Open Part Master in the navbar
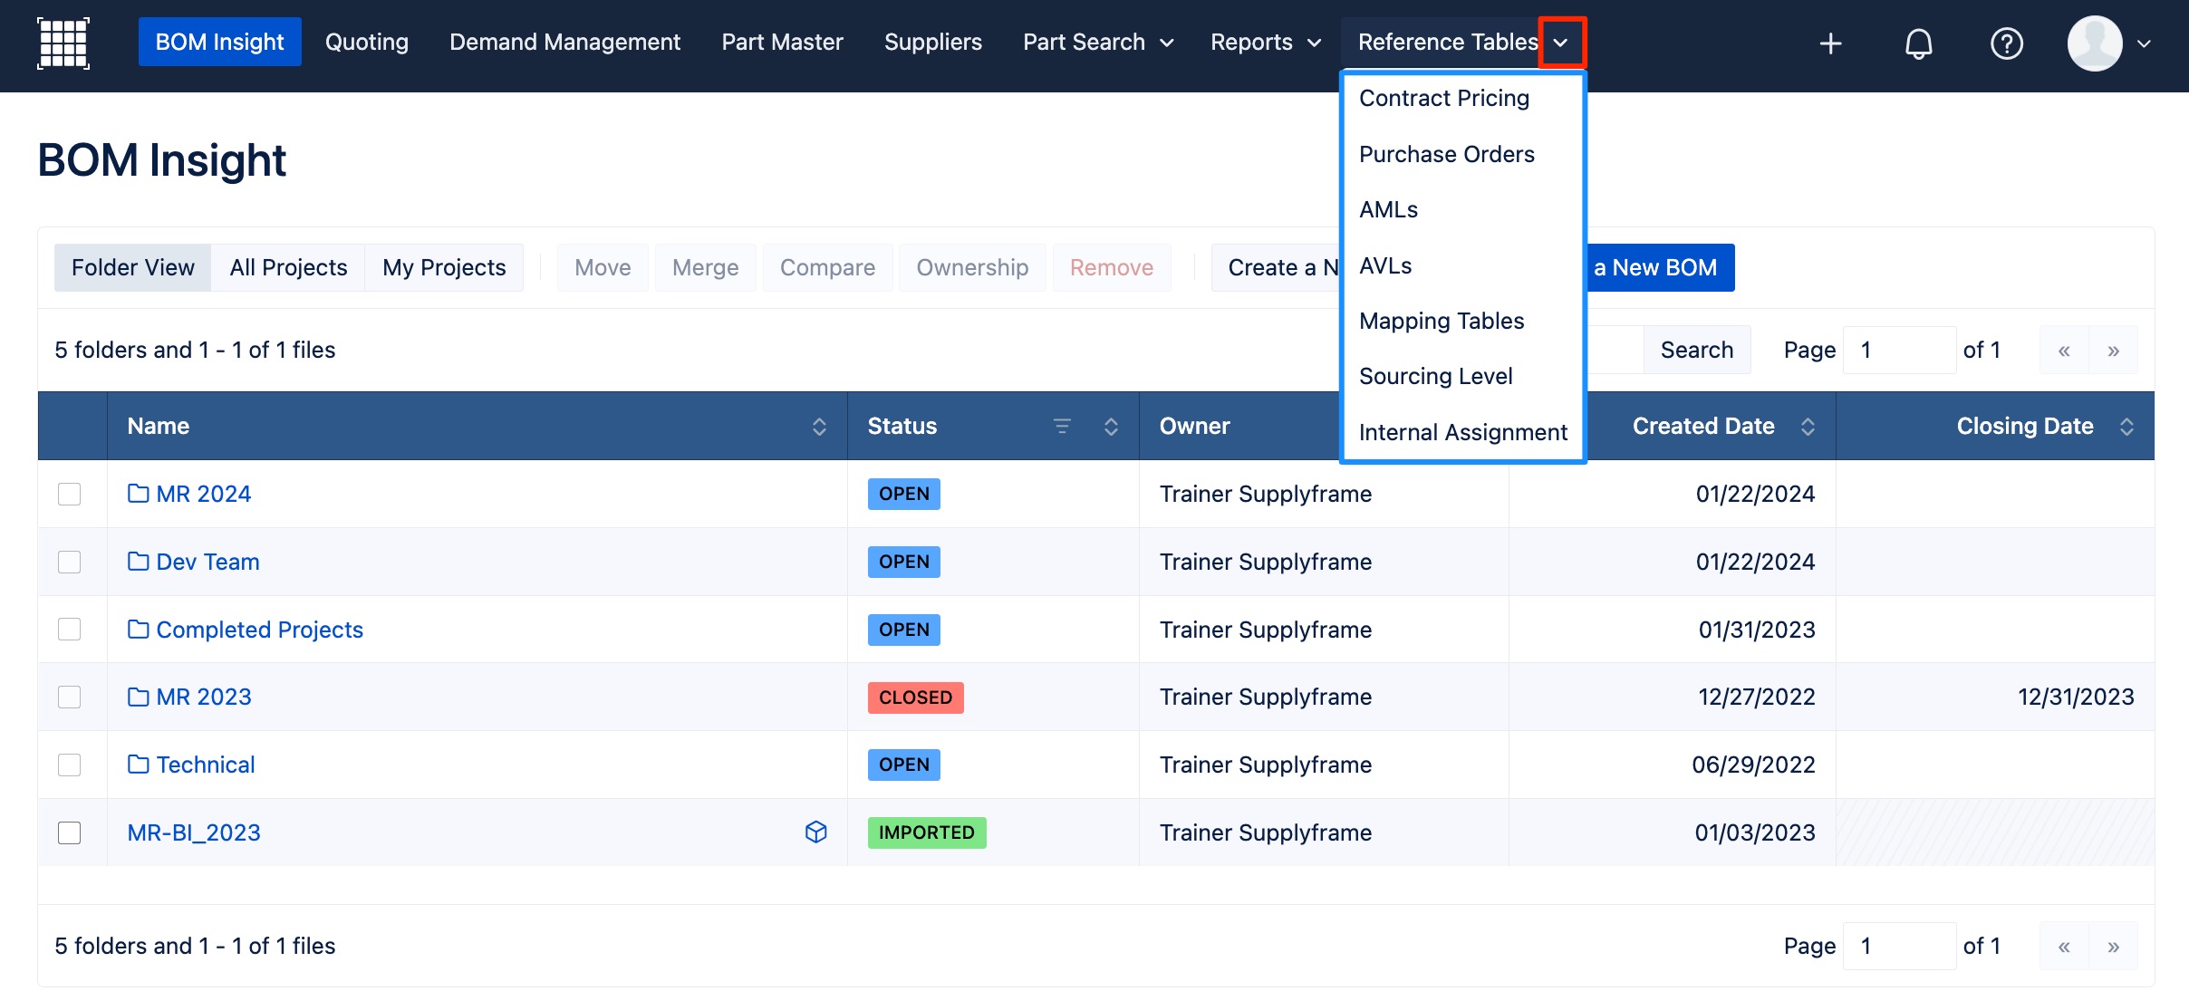The width and height of the screenshot is (2189, 991). coord(782,42)
